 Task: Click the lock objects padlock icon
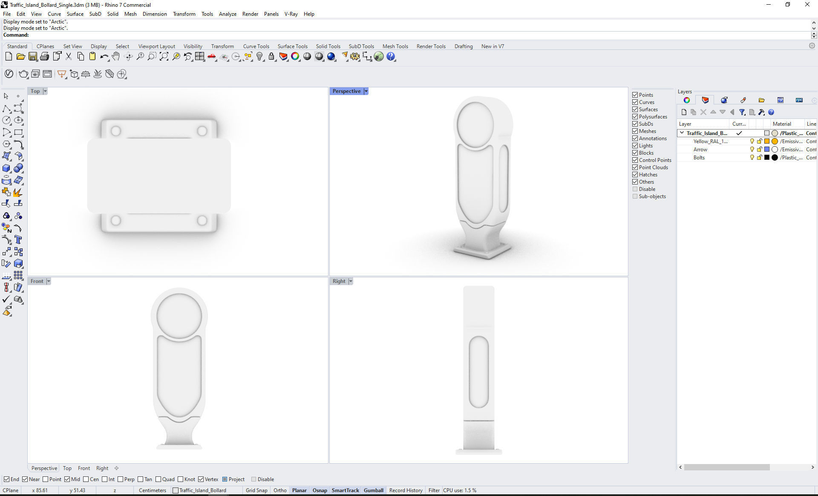pyautogui.click(x=271, y=57)
